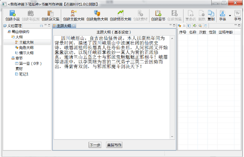Viewport: 244px width, 157px height.
Task: Maximize the right-side role panel
Action: coord(239,25)
